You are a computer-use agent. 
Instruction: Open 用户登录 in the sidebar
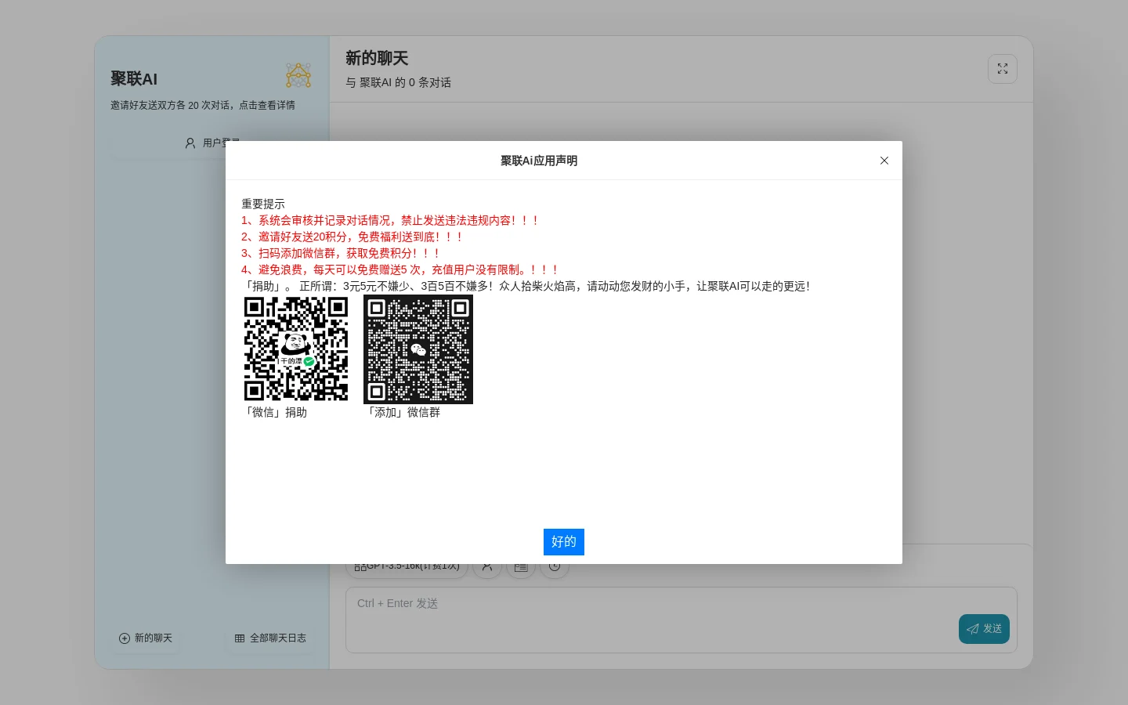pyautogui.click(x=211, y=143)
